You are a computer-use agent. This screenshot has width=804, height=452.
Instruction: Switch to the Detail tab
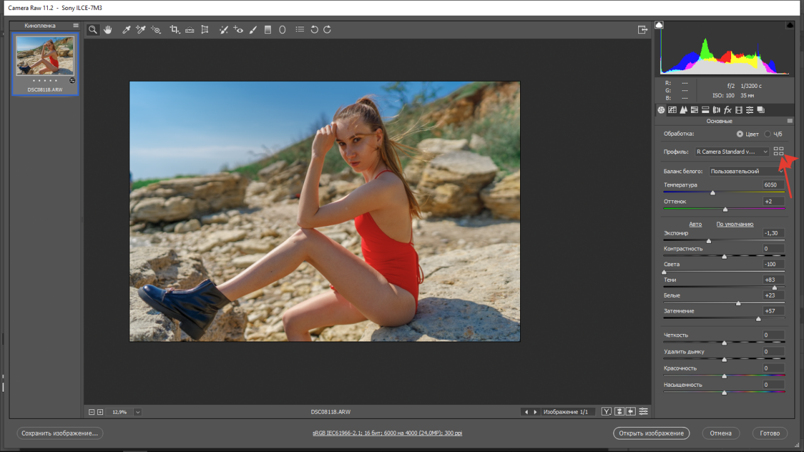coord(683,110)
